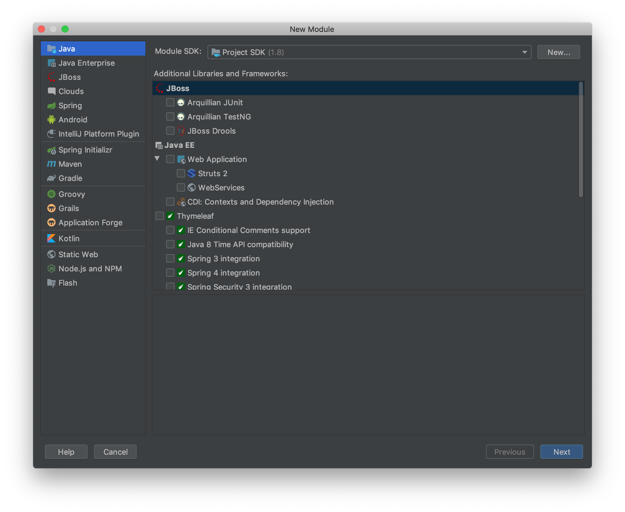Select Spring Initializr module type
625x512 pixels.
pyautogui.click(x=85, y=150)
